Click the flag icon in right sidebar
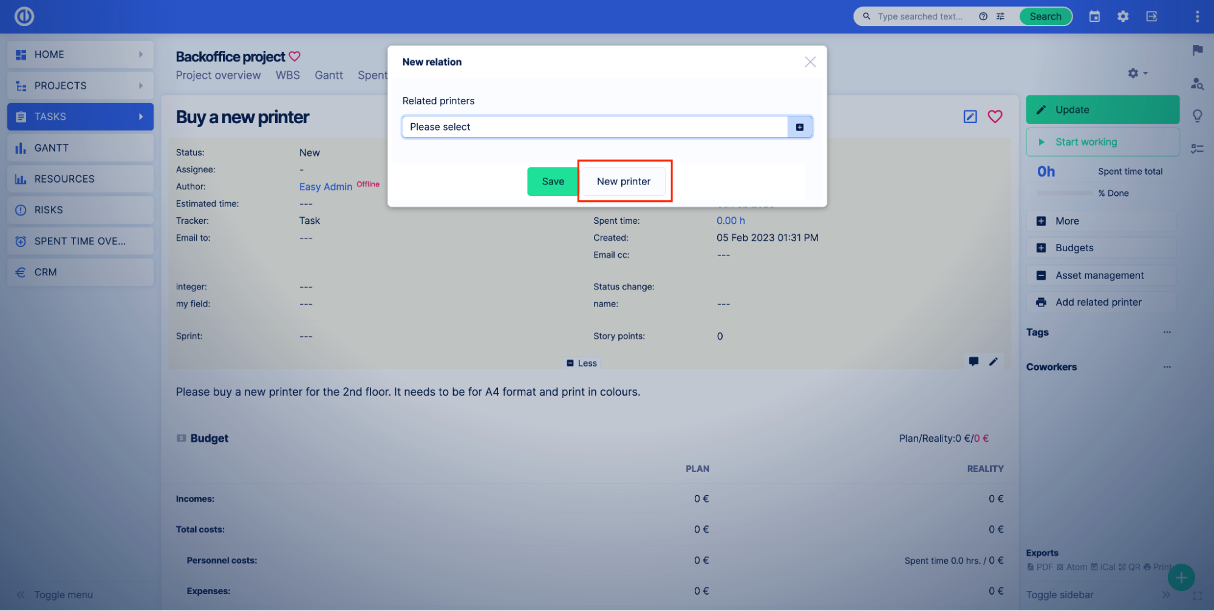 (1197, 50)
